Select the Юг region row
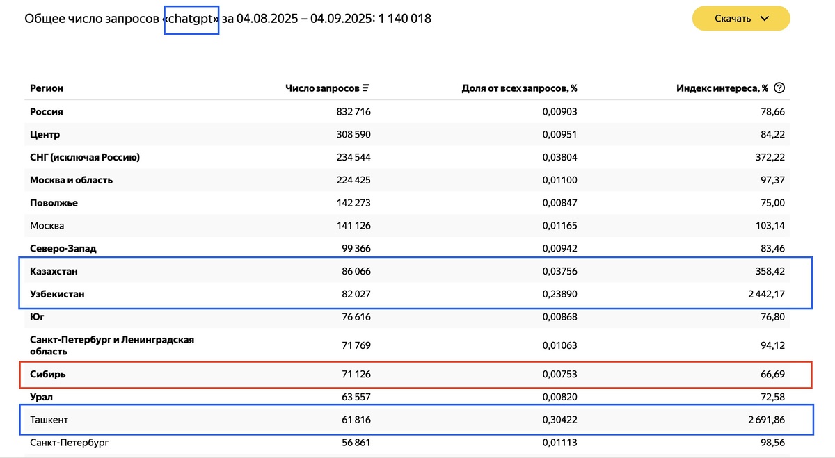 [407, 317]
